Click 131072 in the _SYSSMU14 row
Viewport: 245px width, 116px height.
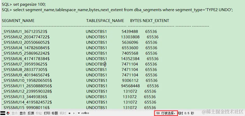130,102
